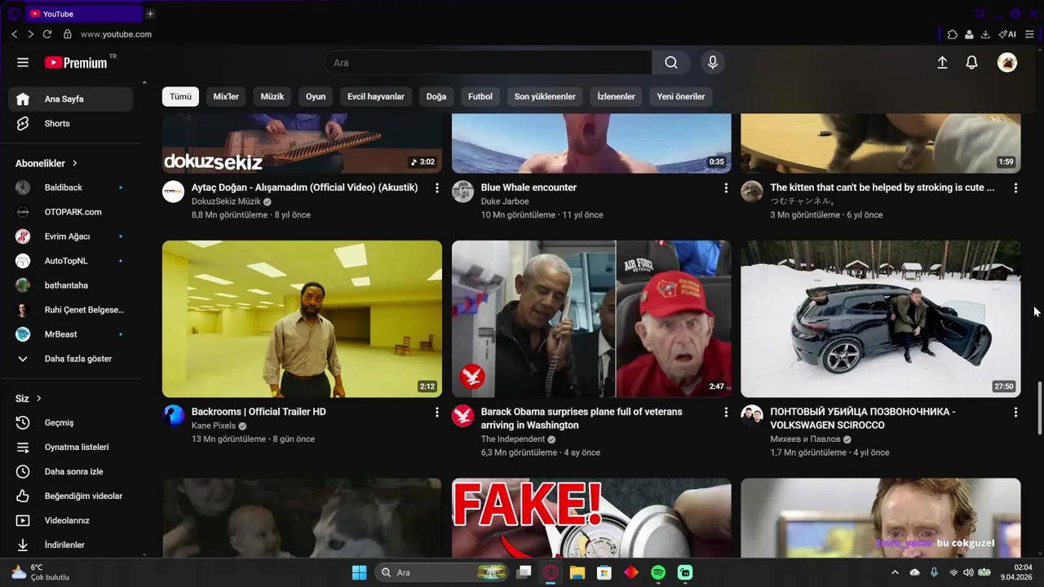Open Duke Jarboe channel link

505,201
